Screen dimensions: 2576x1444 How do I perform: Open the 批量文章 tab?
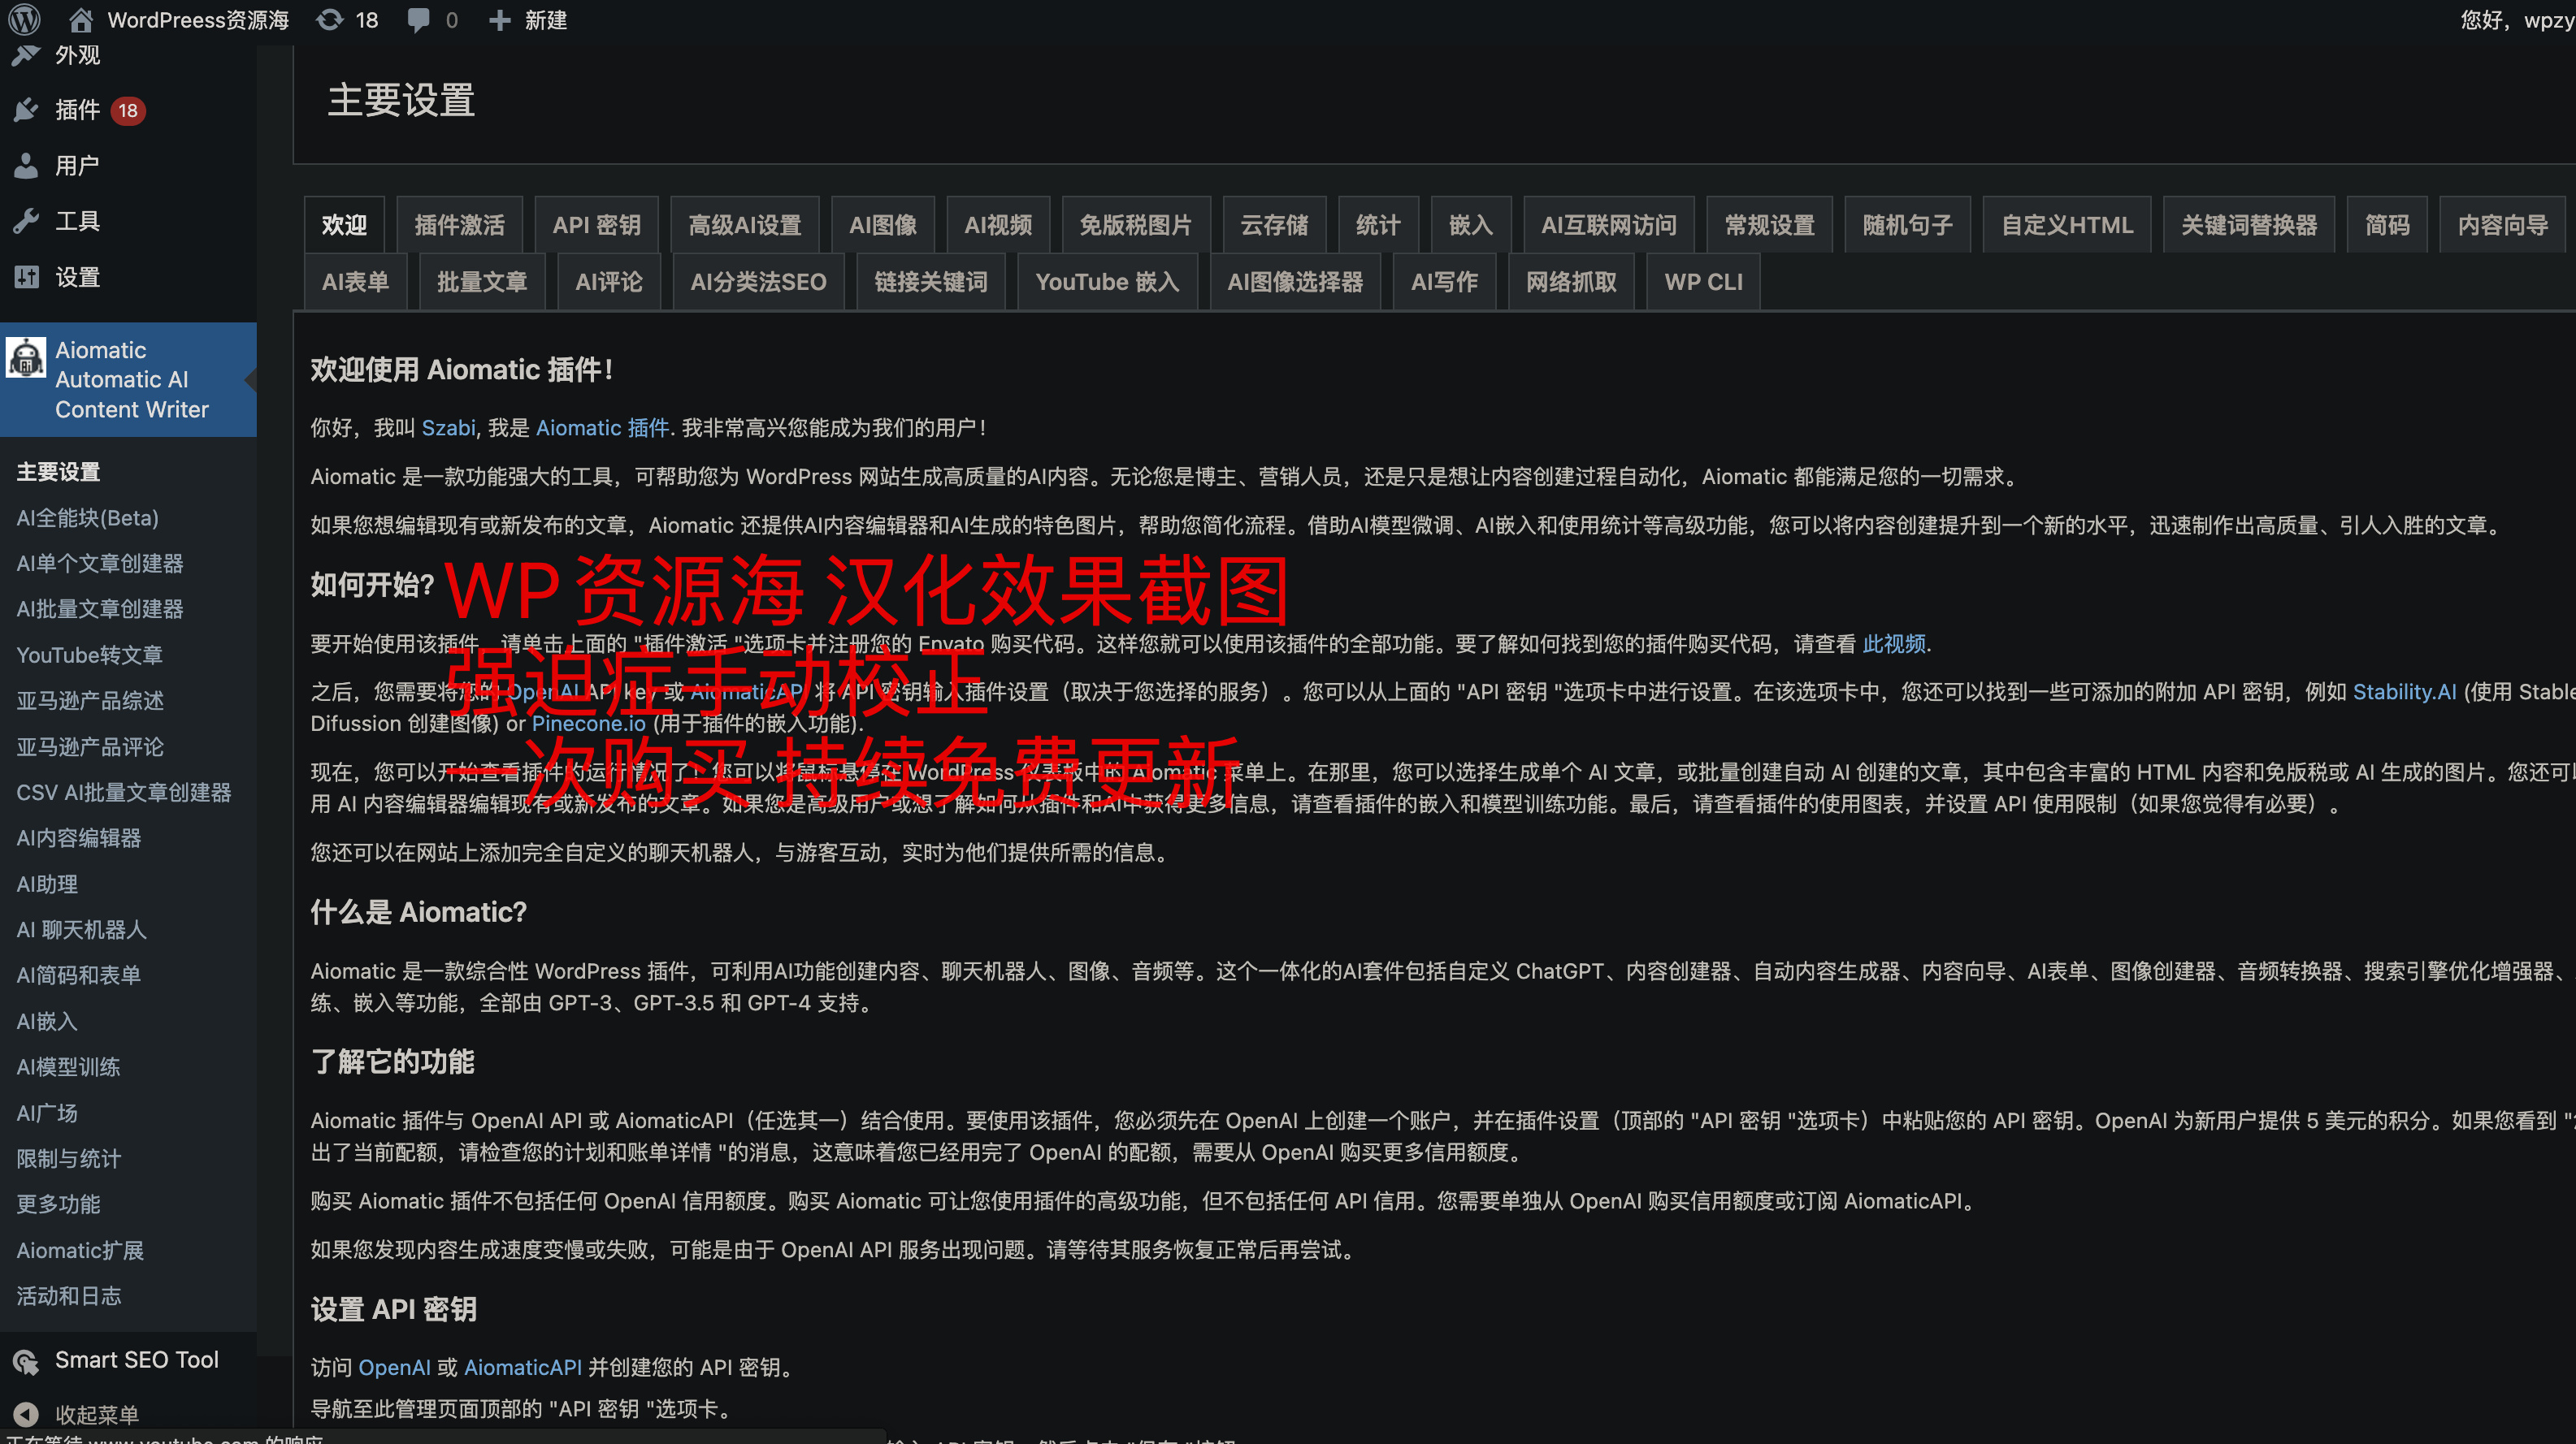(x=482, y=282)
